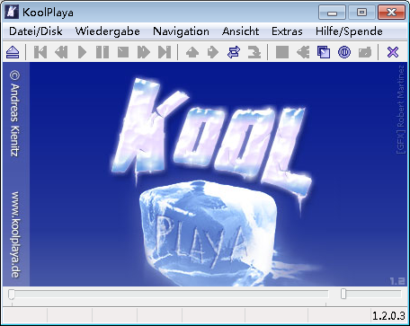Click the Andreas Kienitz copyright text
The image size is (410, 326).
(15, 113)
